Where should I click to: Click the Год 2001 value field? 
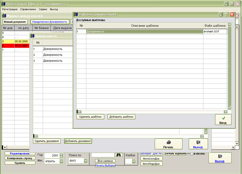[52, 155]
